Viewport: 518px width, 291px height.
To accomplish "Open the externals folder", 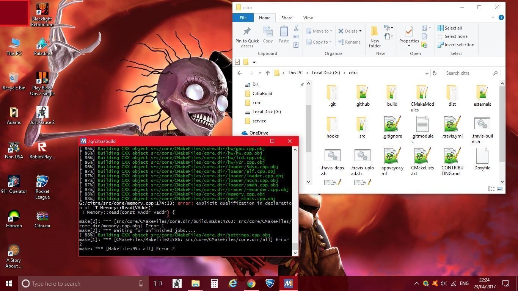I will (x=482, y=95).
